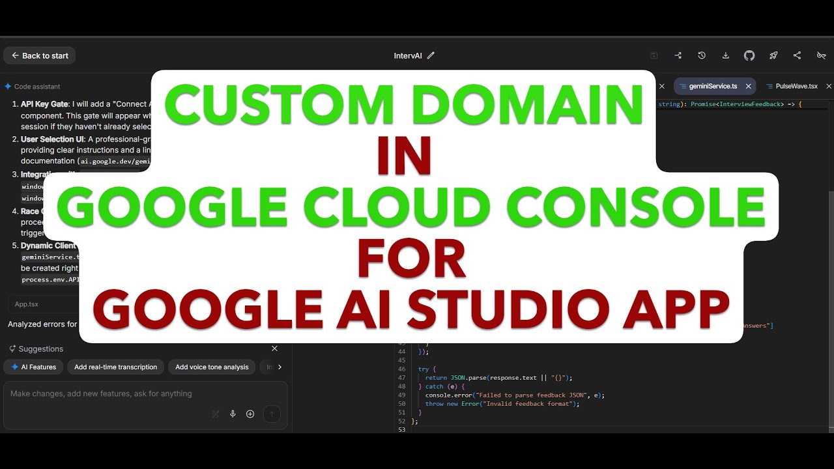Click the Code assistant sparkle icon
The image size is (834, 469).
click(x=8, y=87)
